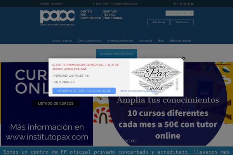Open the Secretaría menu

click(x=145, y=41)
